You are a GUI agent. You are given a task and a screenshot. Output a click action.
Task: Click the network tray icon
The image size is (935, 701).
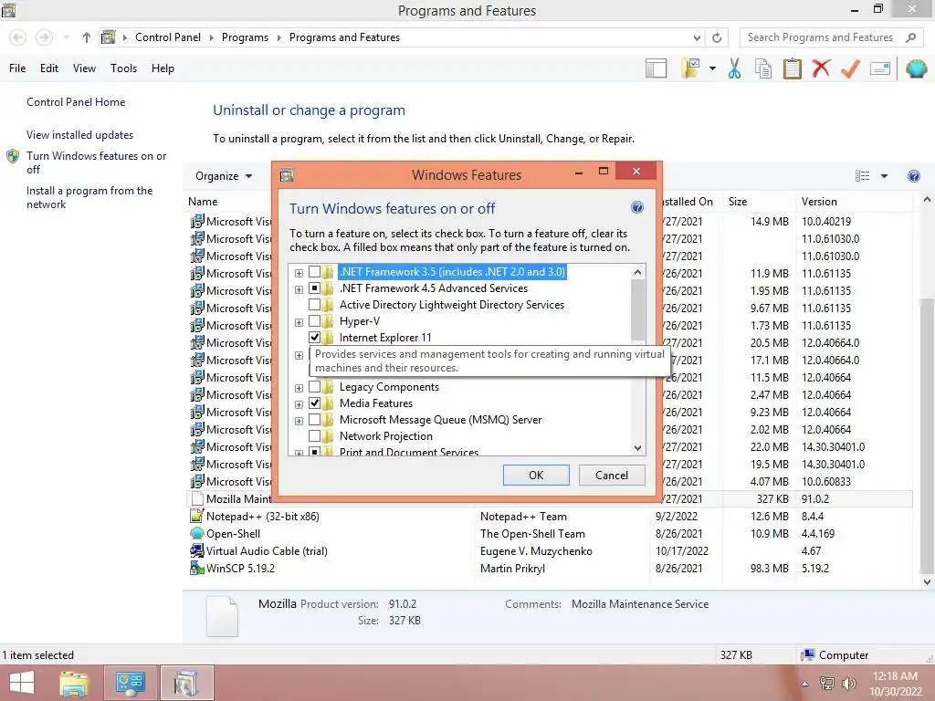pyautogui.click(x=826, y=683)
